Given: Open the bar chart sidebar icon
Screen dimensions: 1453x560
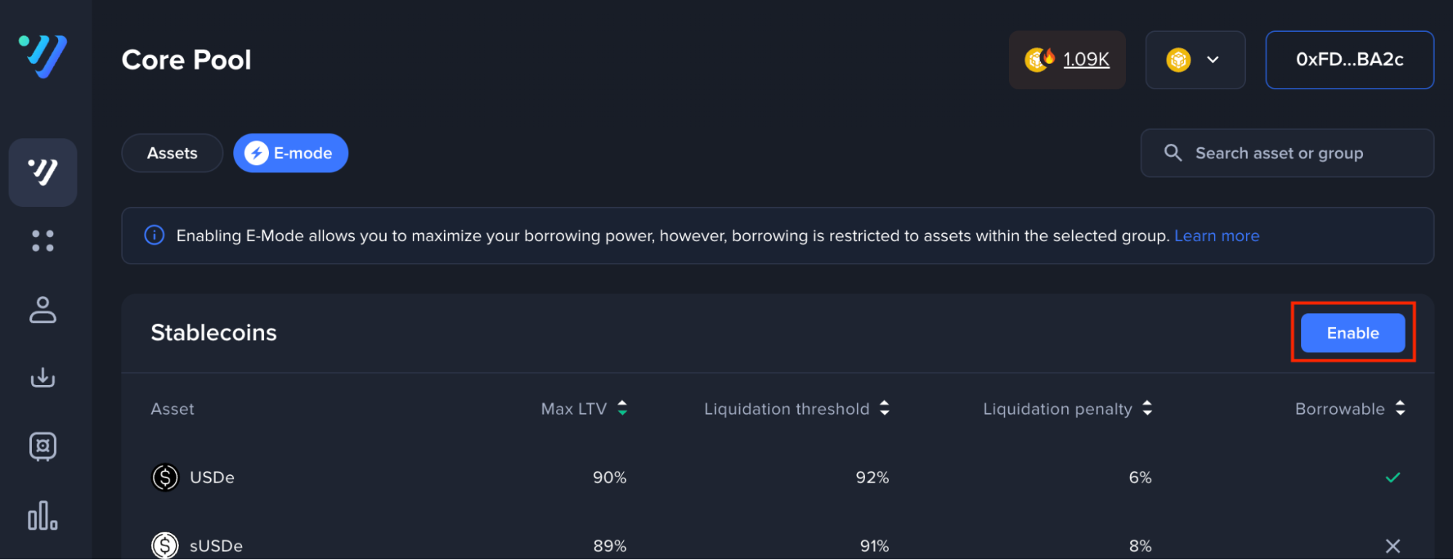Looking at the screenshot, I should coord(43,516).
